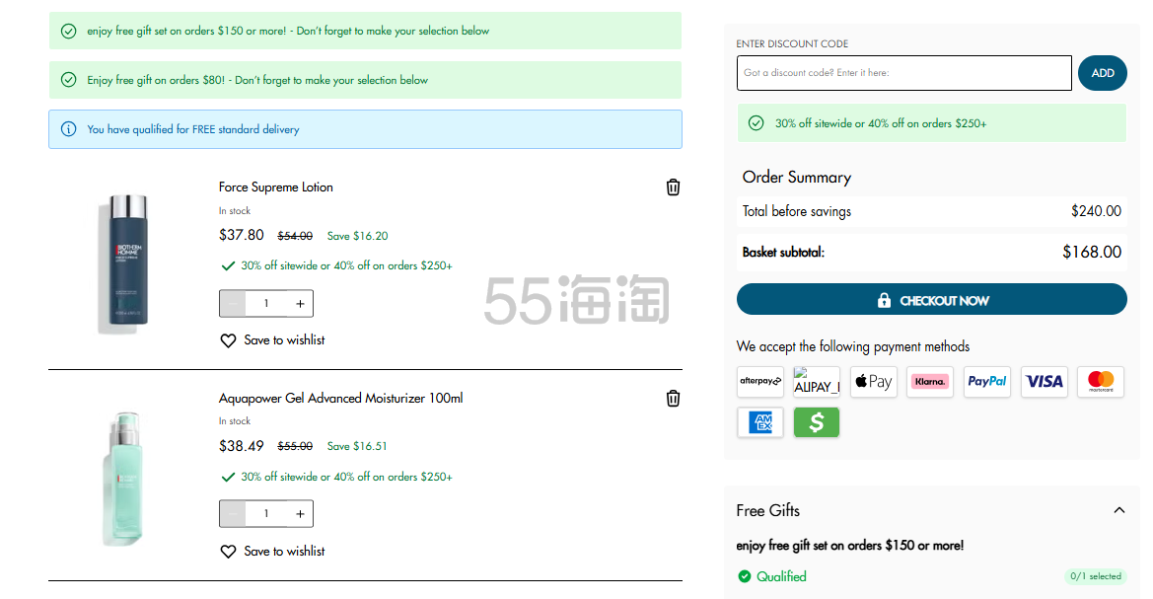This screenshot has height=599, width=1153.
Task: Collapse the Free Gifts section
Action: tap(1118, 510)
